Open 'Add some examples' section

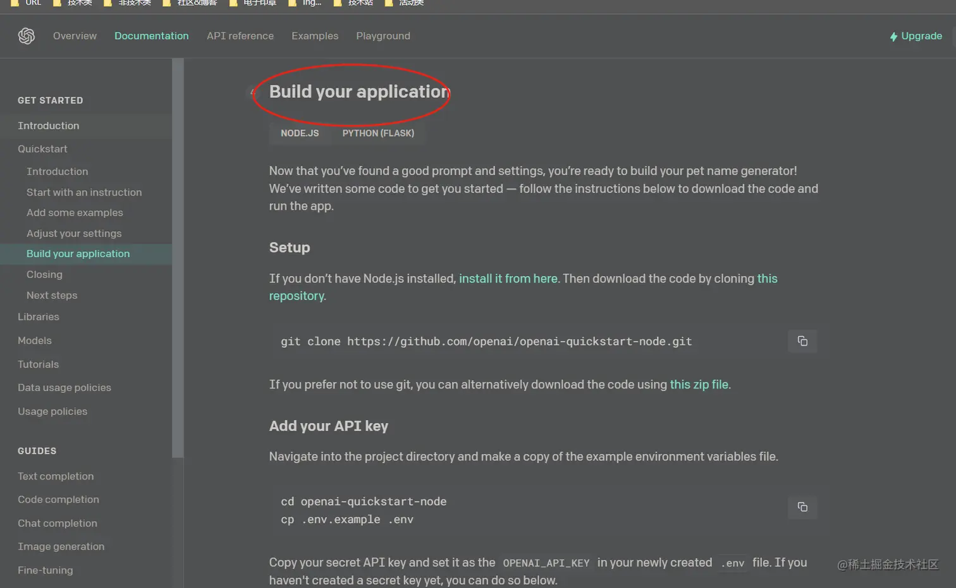[x=75, y=213]
